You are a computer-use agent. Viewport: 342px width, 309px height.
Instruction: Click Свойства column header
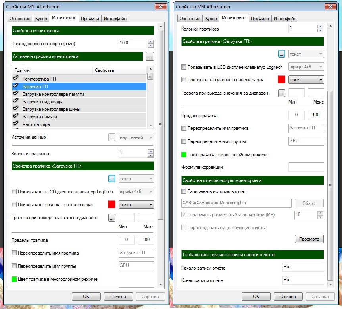click(x=119, y=70)
